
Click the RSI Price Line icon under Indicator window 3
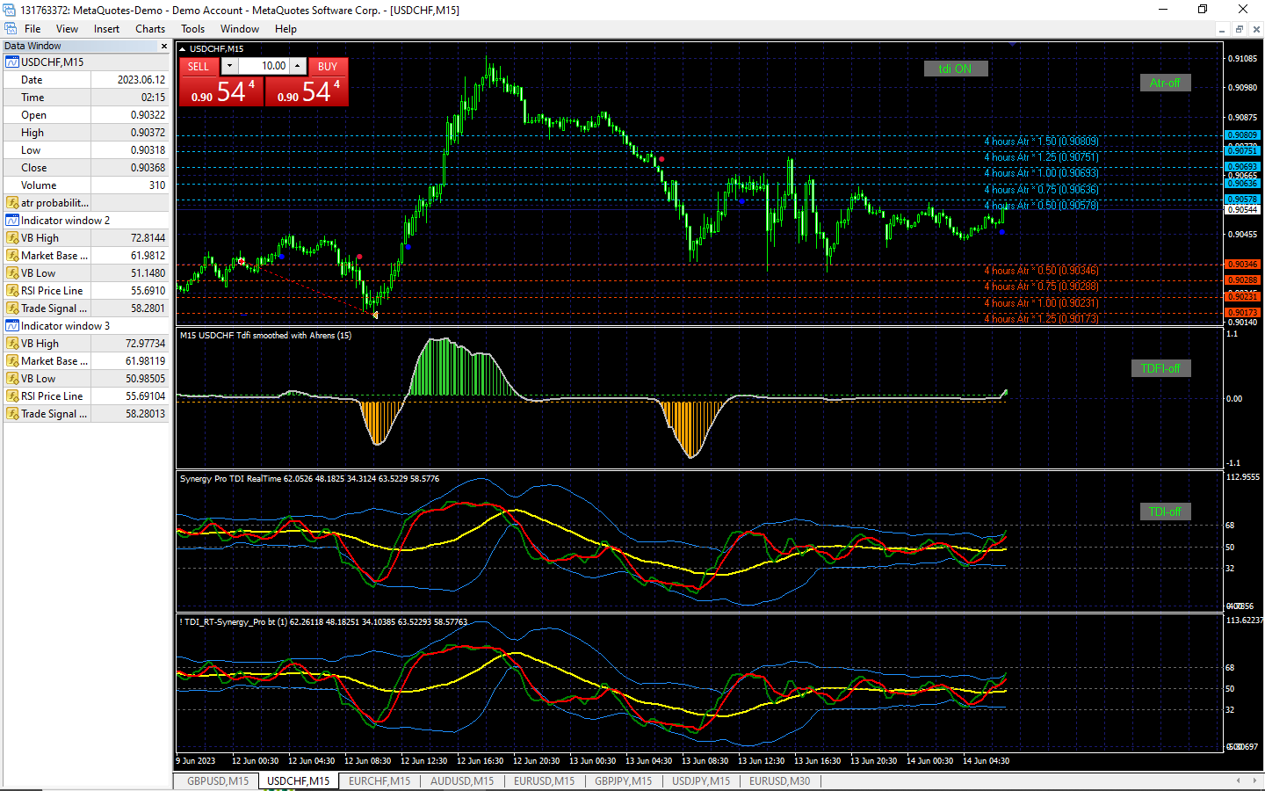tap(12, 396)
